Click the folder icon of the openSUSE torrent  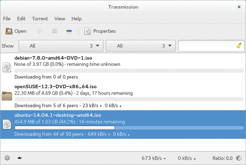[7, 96]
